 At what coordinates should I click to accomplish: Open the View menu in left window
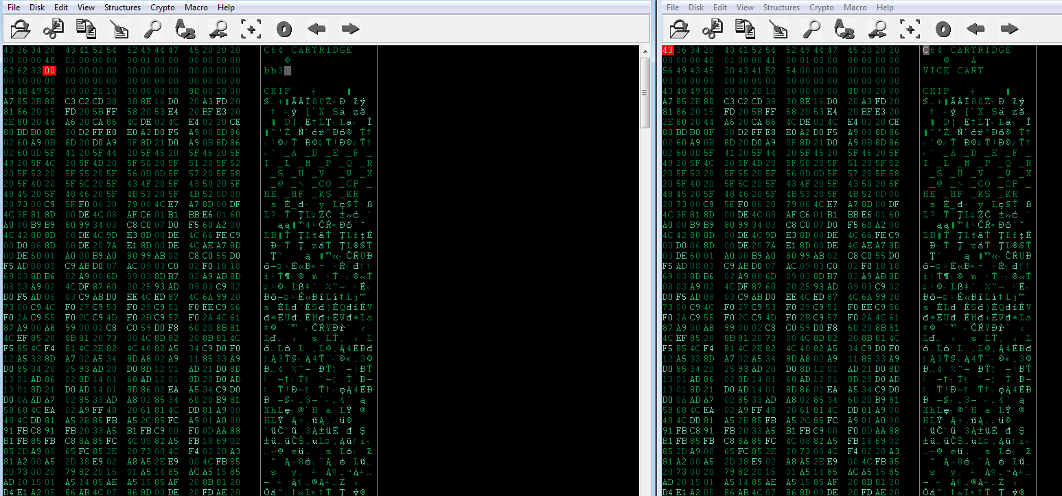86,8
